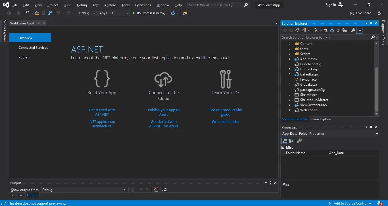388x206 pixels.
Task: Expand the Content folder node
Action: (x=289, y=44)
